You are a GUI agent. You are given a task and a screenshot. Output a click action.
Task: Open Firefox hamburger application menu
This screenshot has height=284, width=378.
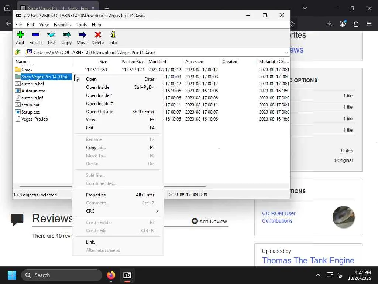tap(369, 24)
